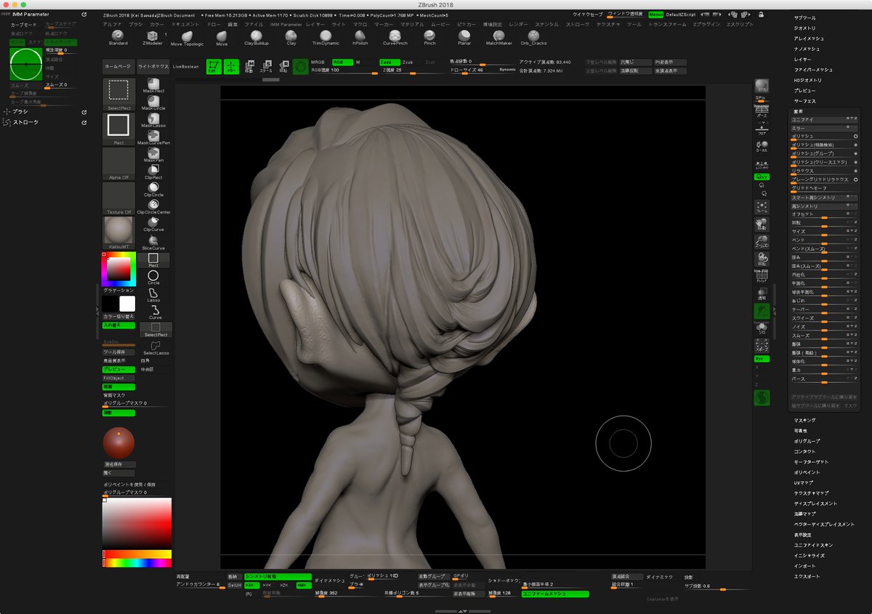
Task: Select the ClipRect brush
Action: (153, 172)
